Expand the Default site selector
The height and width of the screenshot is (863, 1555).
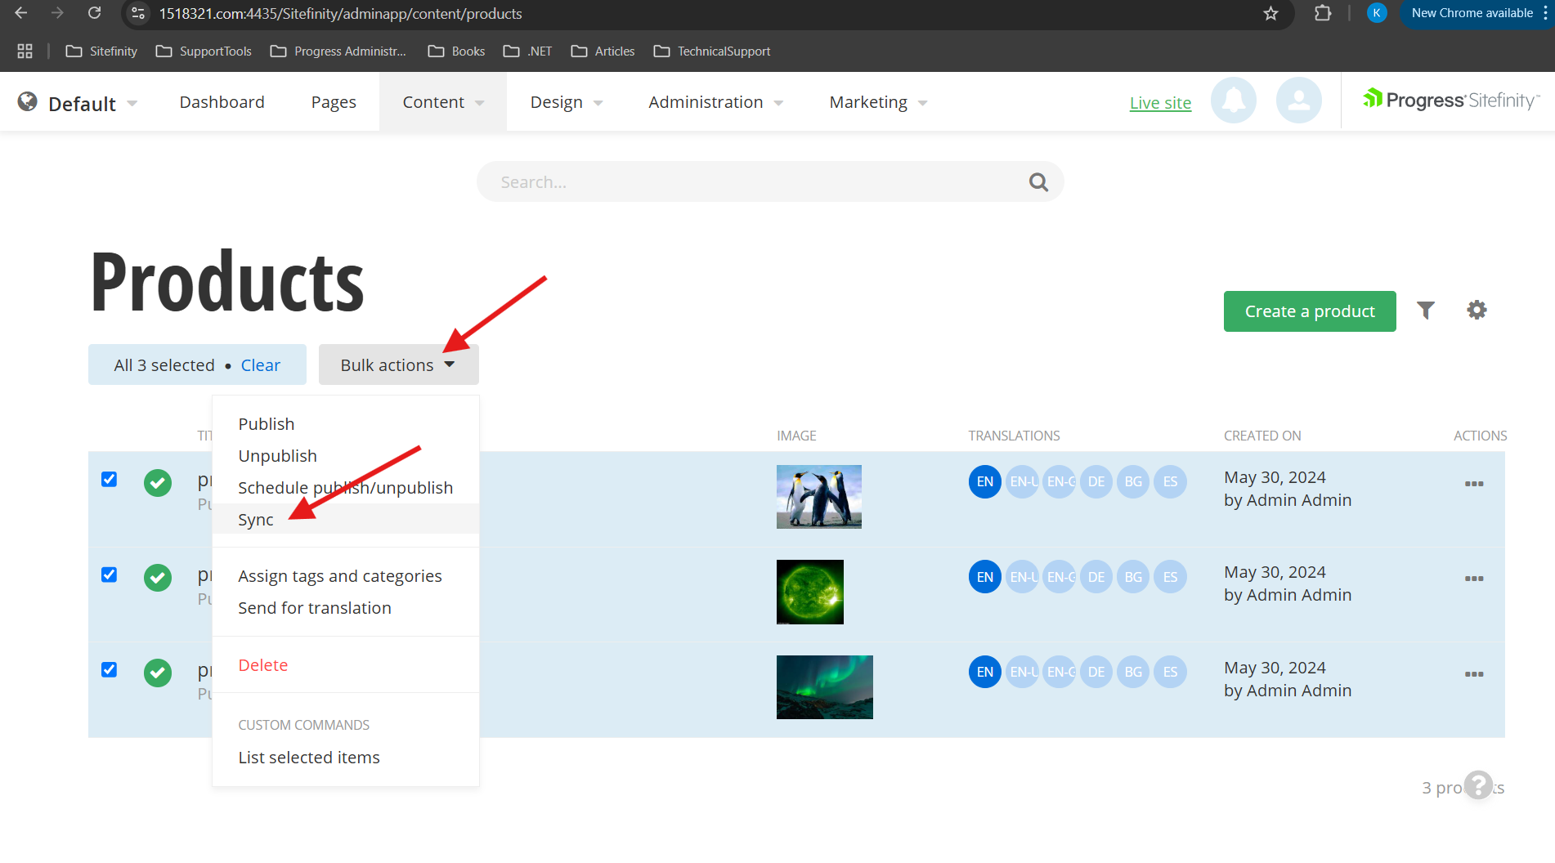point(78,103)
